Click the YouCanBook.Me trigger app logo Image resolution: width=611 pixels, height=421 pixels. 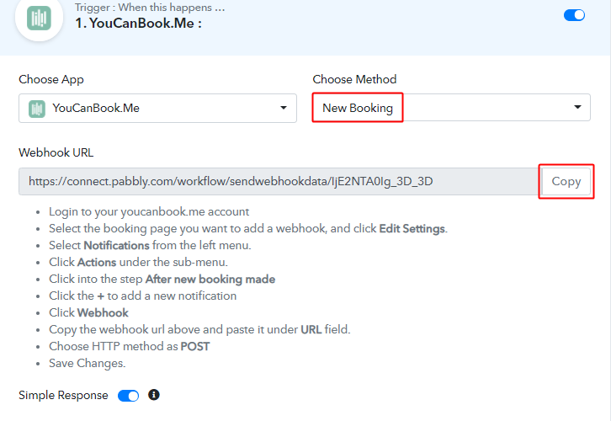coord(39,18)
